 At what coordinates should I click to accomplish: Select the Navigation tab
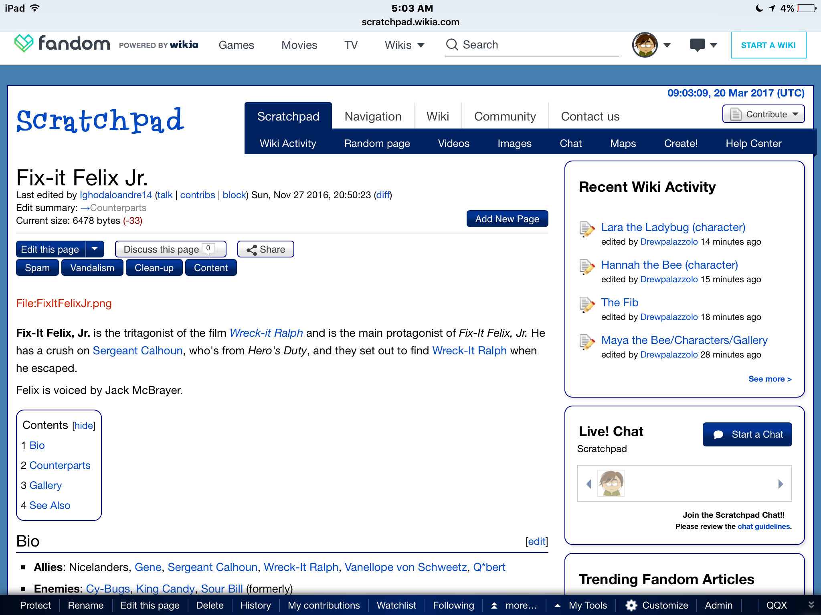click(373, 116)
